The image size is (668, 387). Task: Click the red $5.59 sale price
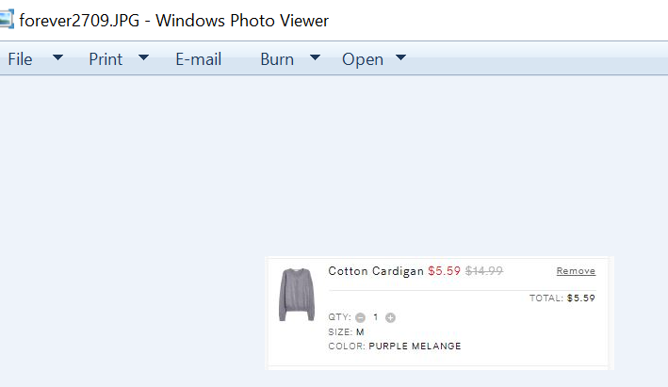444,271
